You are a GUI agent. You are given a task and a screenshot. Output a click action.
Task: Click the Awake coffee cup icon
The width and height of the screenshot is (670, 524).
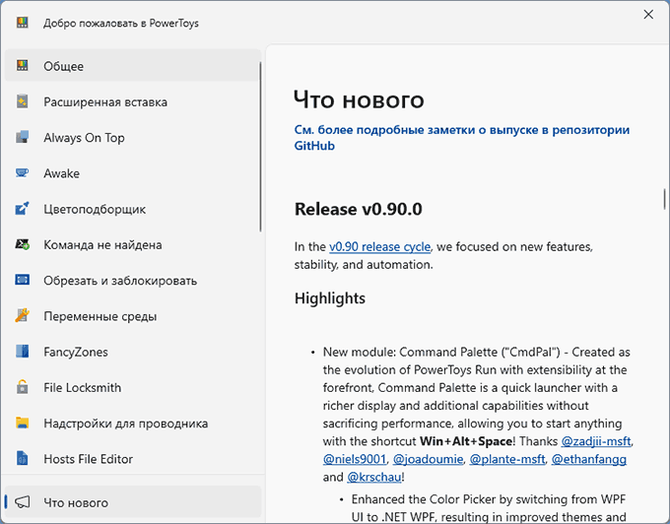point(23,173)
